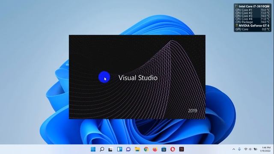The width and height of the screenshot is (274, 154).
Task: Open network Wi-Fi tray icon
Action: [246, 149]
